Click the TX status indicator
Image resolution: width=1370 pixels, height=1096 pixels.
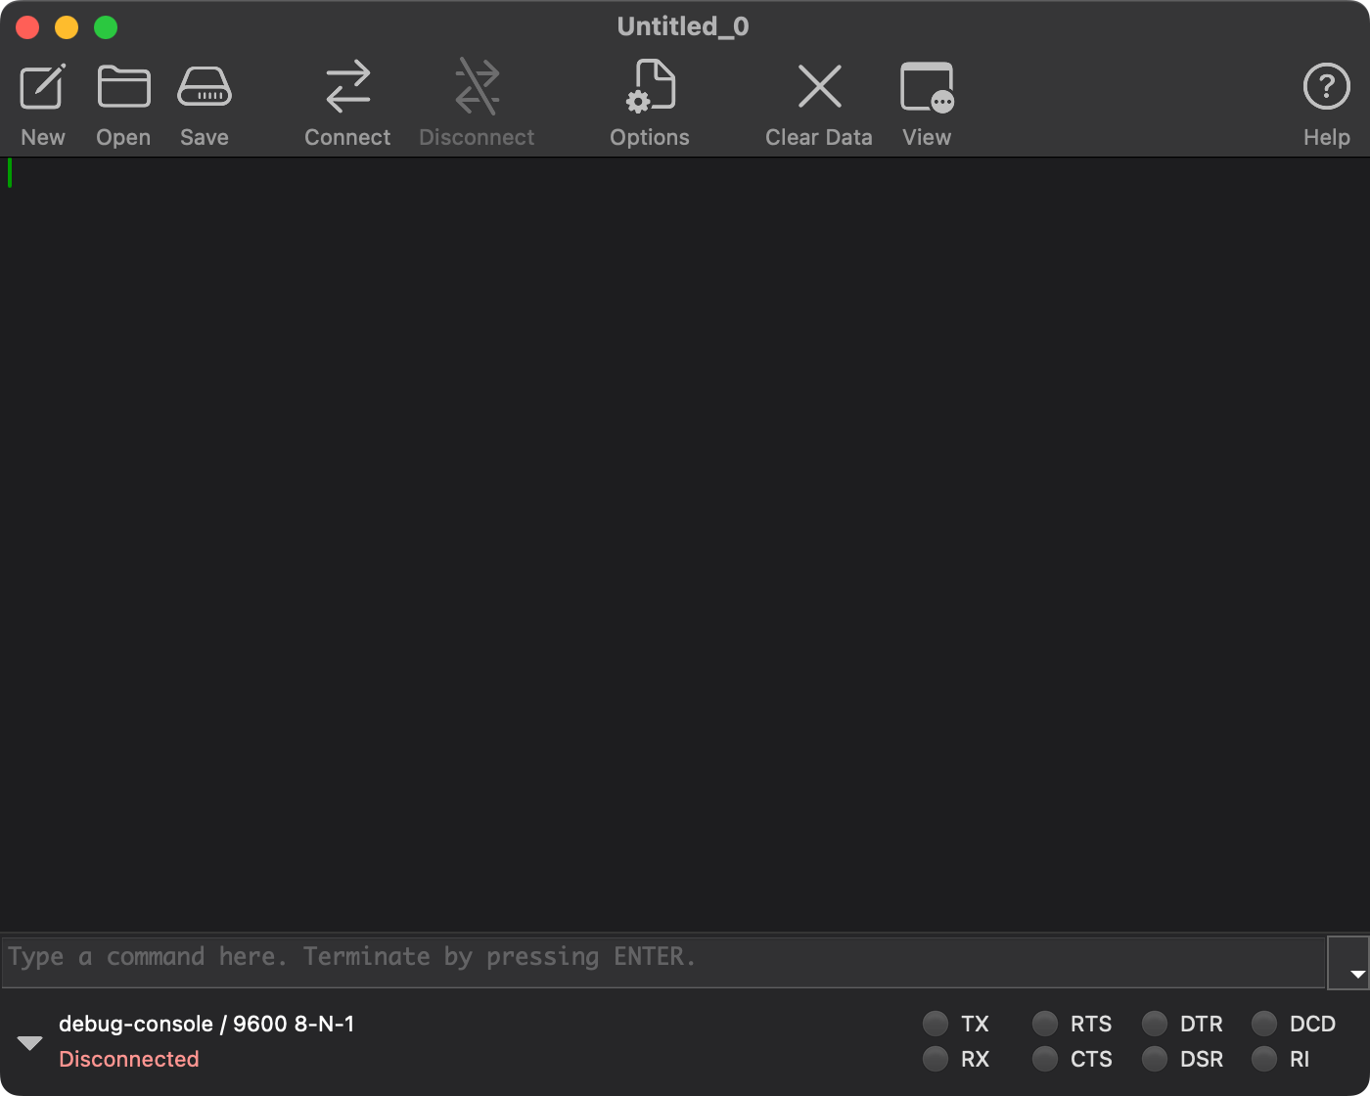(x=936, y=1024)
